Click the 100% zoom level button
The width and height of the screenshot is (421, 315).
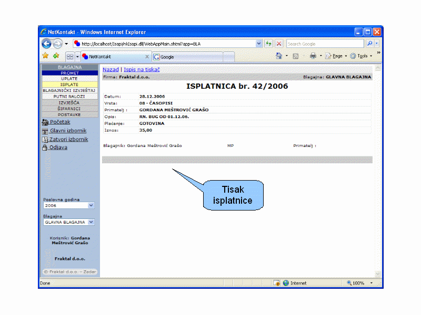coord(356,283)
